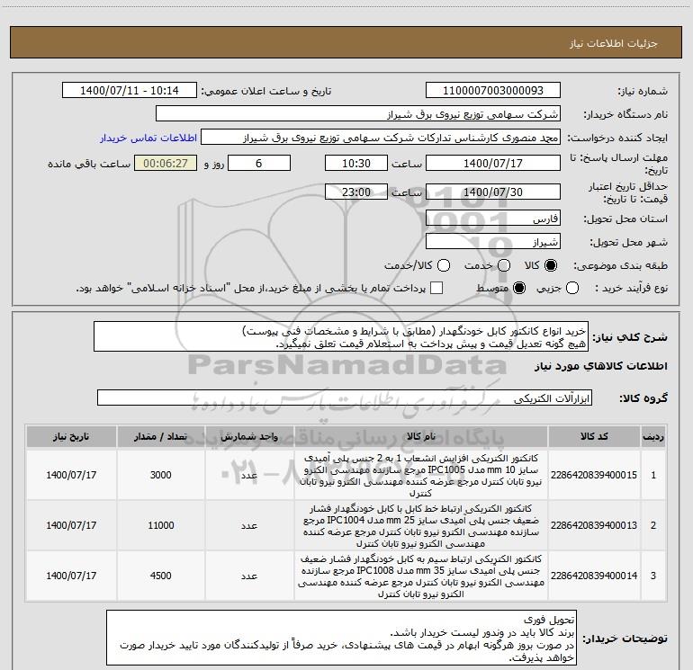Select the خدمت radio button
693x670 pixels.
pyautogui.click(x=504, y=265)
